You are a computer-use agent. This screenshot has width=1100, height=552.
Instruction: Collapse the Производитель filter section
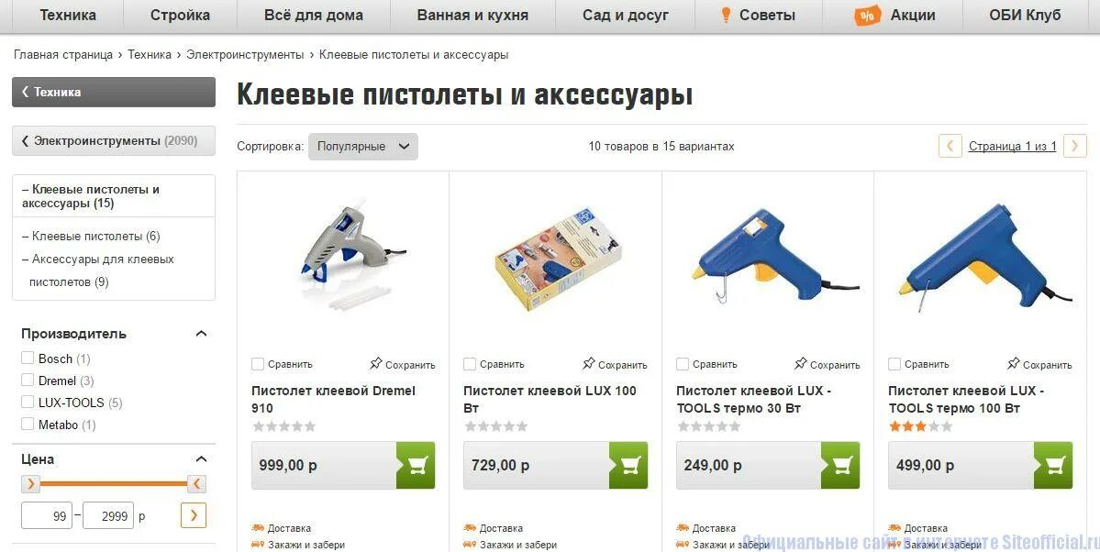201,334
